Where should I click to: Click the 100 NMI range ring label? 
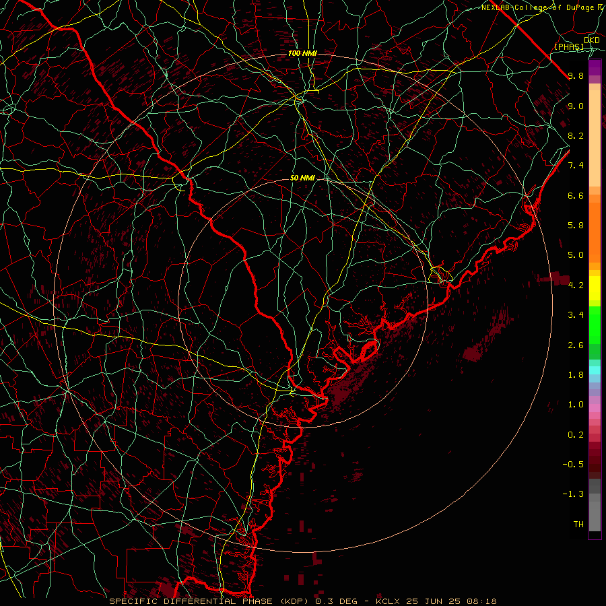(x=302, y=53)
